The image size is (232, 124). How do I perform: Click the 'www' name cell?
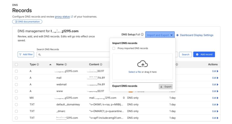(59, 91)
